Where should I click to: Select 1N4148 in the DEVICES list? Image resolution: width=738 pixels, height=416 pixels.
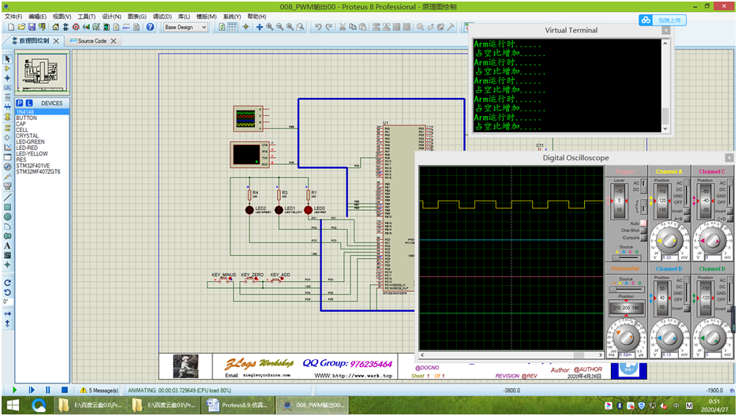42,112
